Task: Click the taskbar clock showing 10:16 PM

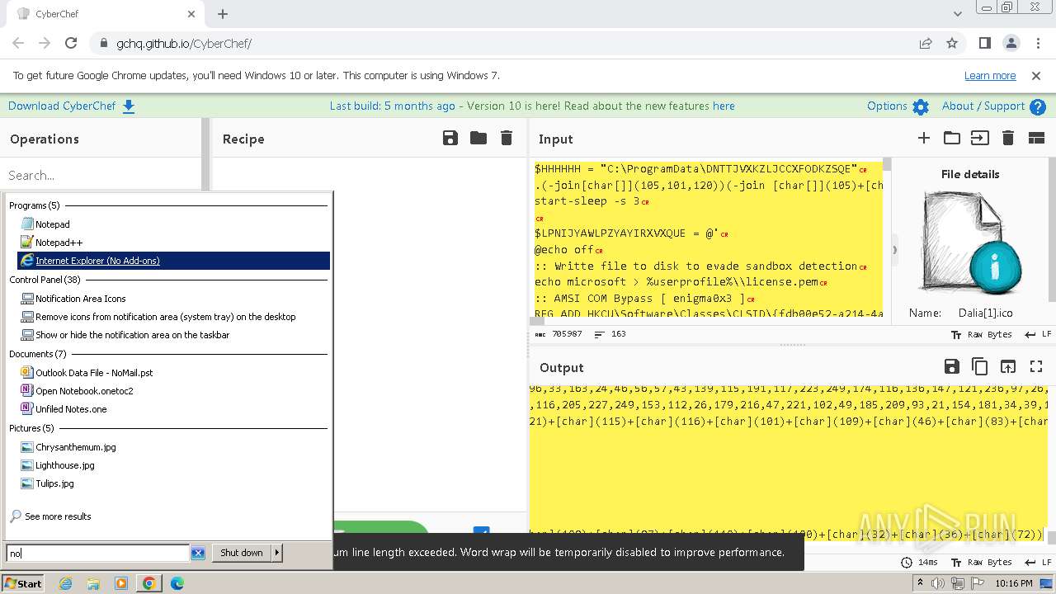Action: click(x=1014, y=583)
